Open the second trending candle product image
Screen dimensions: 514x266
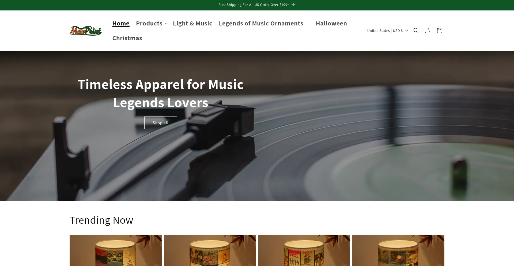pos(210,250)
